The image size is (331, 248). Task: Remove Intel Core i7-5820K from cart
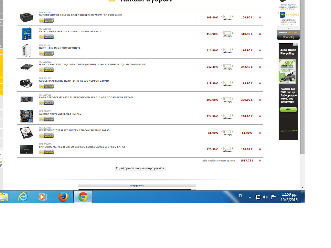pos(260,34)
